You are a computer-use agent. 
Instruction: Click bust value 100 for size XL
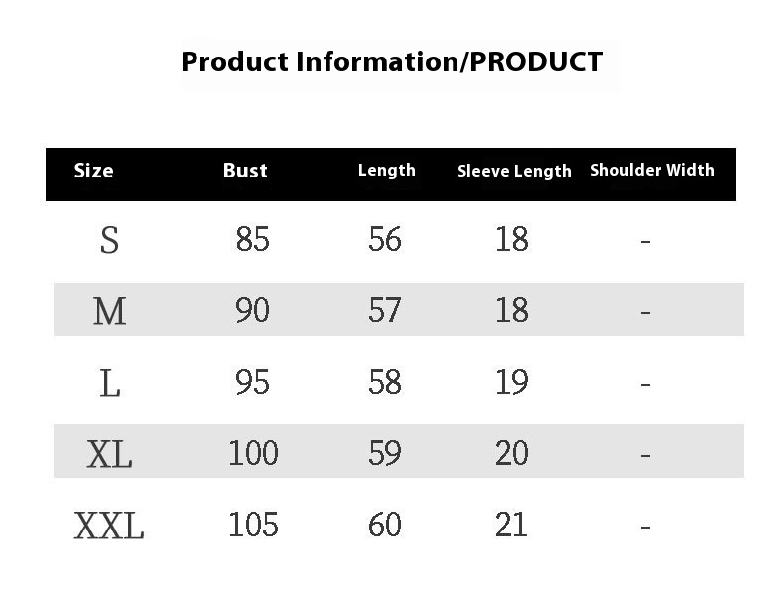pyautogui.click(x=253, y=453)
